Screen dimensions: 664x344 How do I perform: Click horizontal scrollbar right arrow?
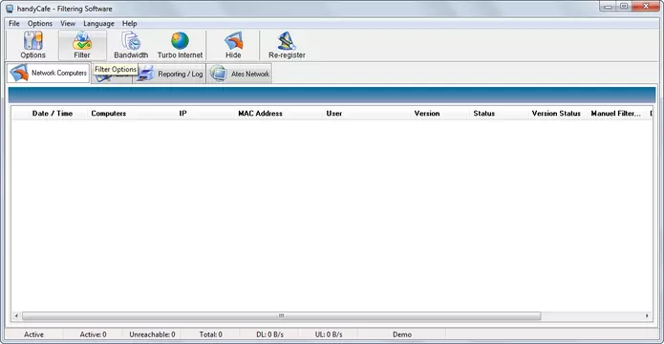(647, 316)
